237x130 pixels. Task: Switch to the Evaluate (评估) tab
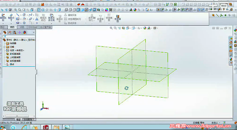(22, 27)
